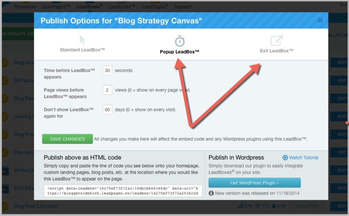Select the Standard LeadBox cursor icon
This screenshot has height=216, width=349.
point(82,40)
